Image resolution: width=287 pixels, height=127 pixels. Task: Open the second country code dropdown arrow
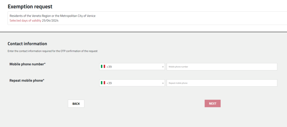(163, 83)
